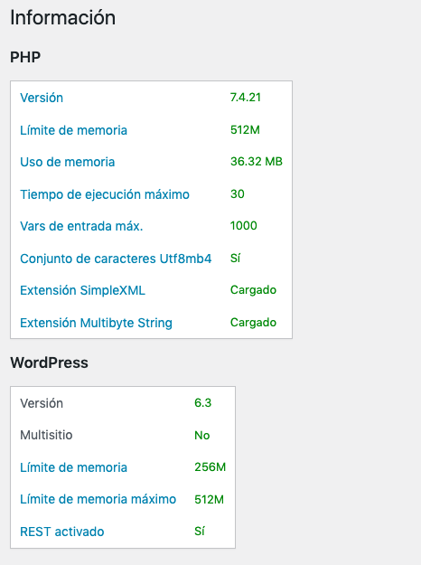This screenshot has height=565, width=421.
Task: Click the Información page heading
Action: click(x=62, y=17)
